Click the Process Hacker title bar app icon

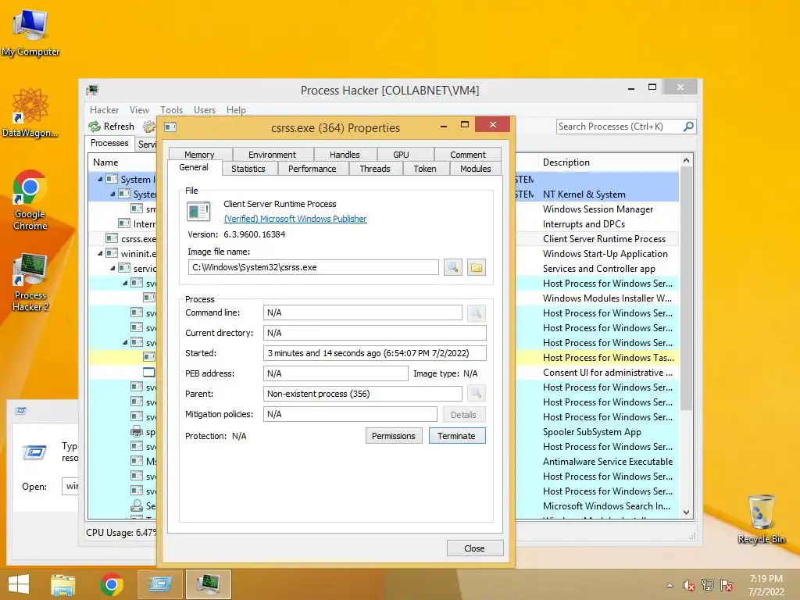tap(92, 91)
